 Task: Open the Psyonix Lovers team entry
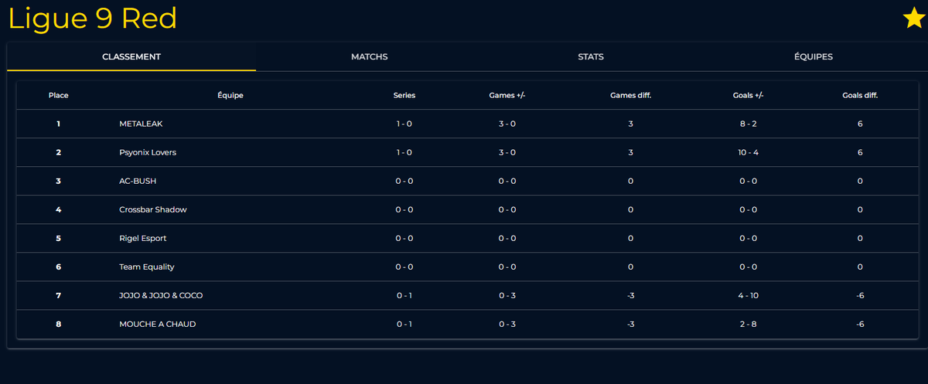pyautogui.click(x=148, y=152)
